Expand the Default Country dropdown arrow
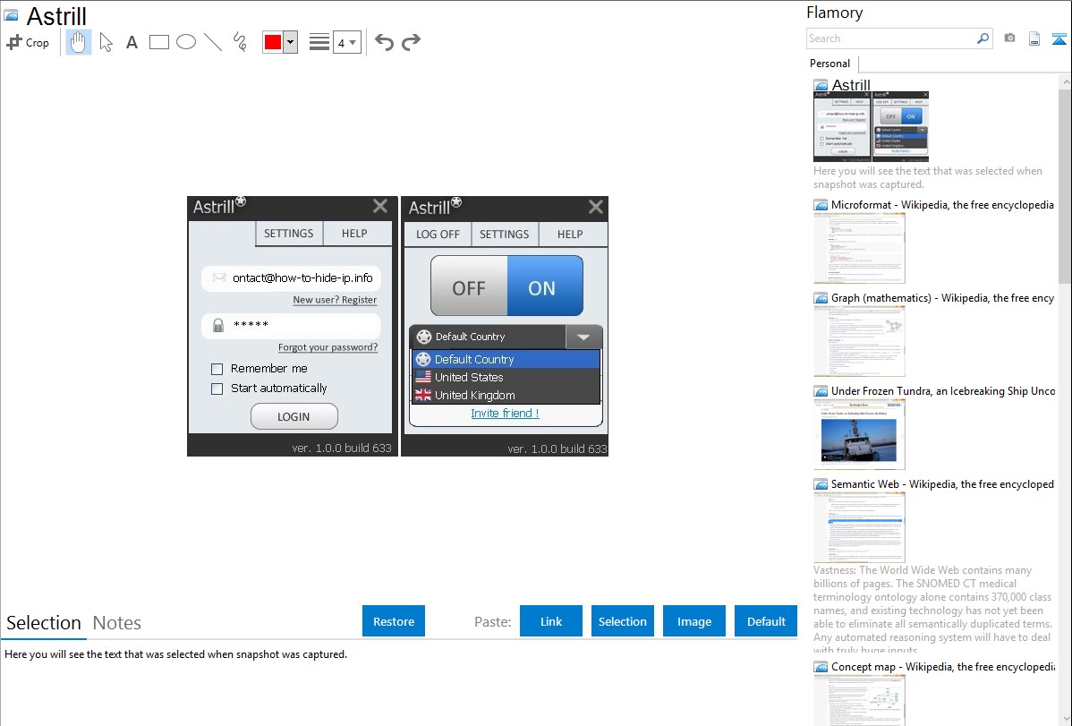This screenshot has width=1072, height=726. tap(583, 337)
